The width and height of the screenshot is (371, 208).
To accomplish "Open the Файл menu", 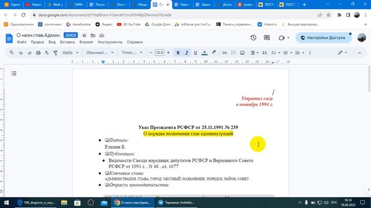I will tap(21, 42).
